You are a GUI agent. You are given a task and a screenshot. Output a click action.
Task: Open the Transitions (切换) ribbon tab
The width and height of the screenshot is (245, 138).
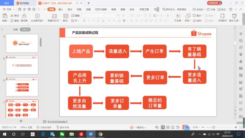pos(79,10)
